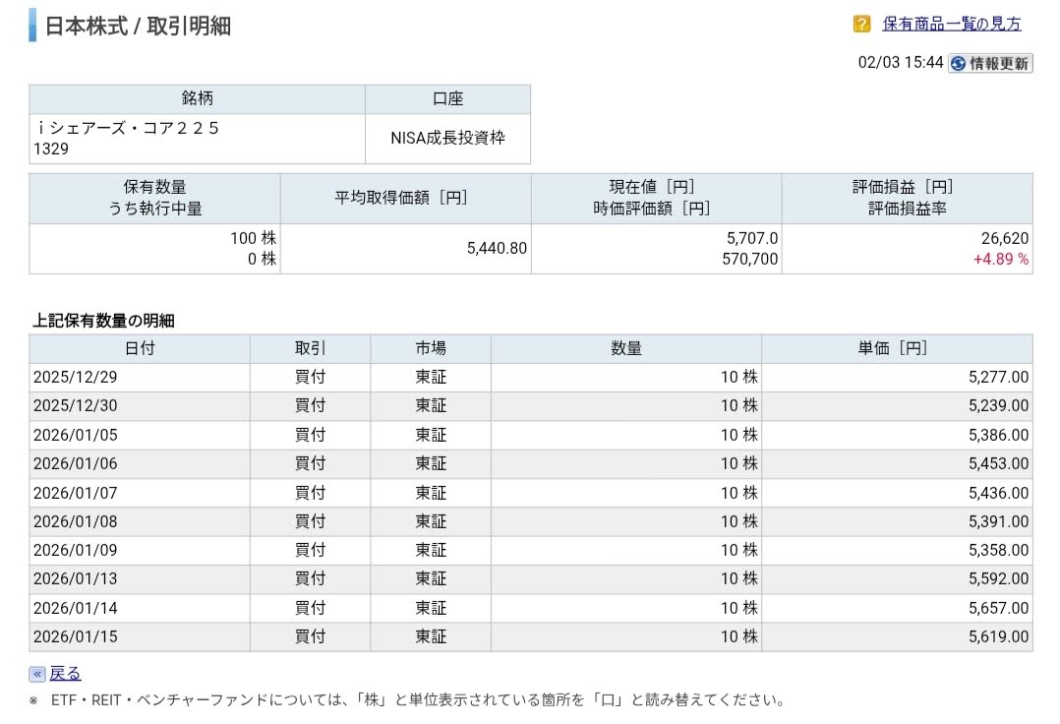
Task: Select the iシェアーズ・コア225 stock name
Action: 129,128
